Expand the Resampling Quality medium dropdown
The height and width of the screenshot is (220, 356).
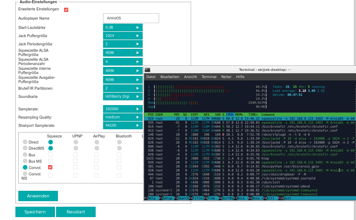[x=123, y=117]
